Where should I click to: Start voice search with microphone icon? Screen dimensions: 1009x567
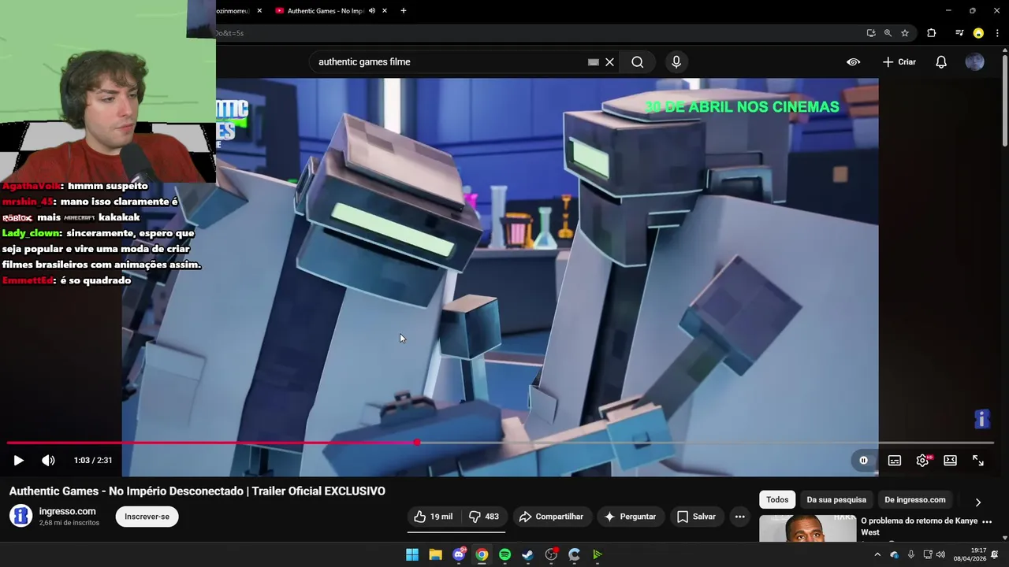pos(676,62)
